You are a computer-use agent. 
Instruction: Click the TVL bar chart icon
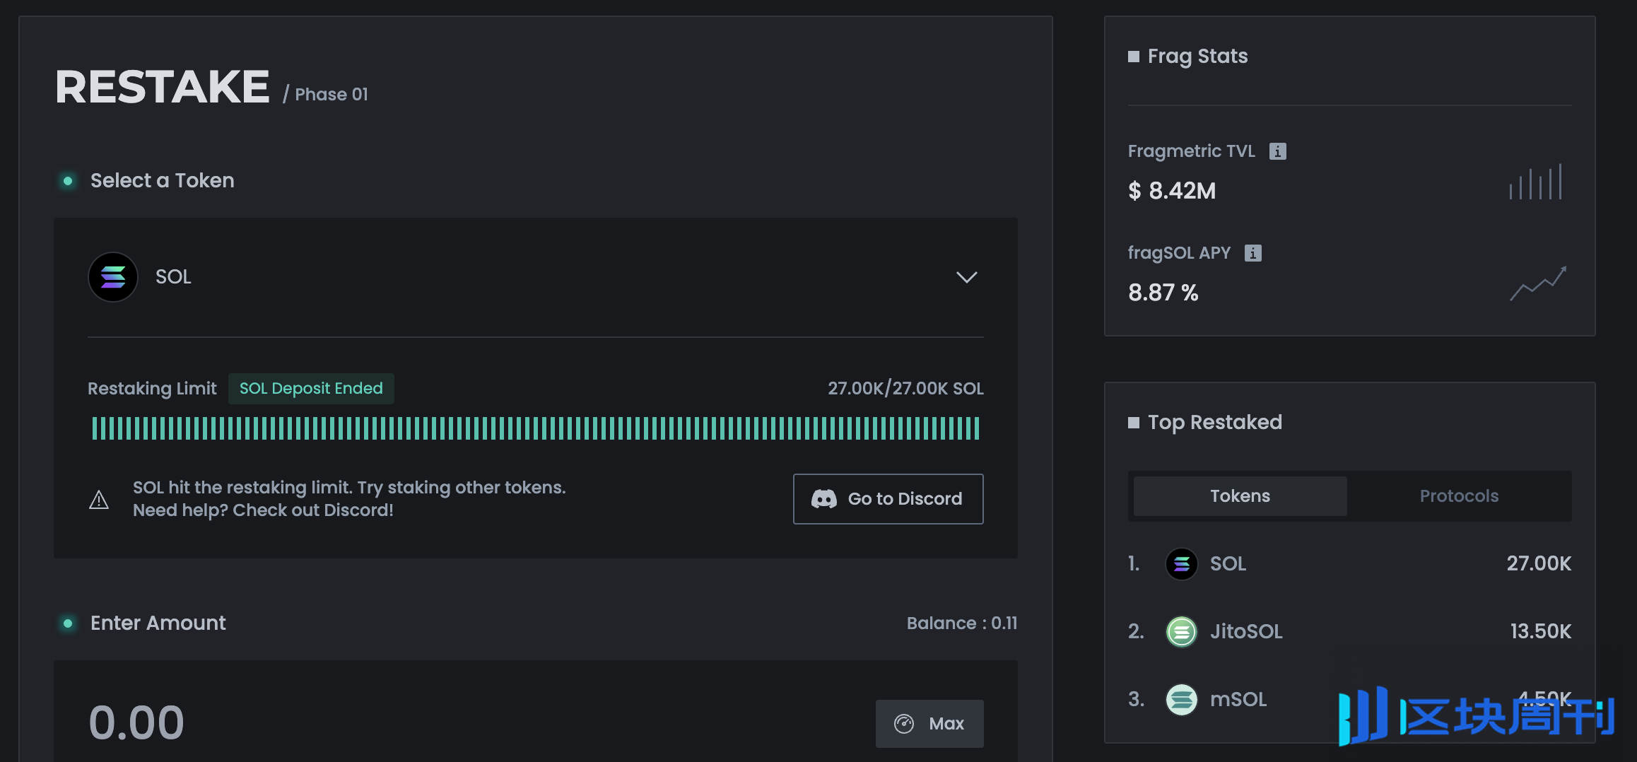(x=1536, y=182)
